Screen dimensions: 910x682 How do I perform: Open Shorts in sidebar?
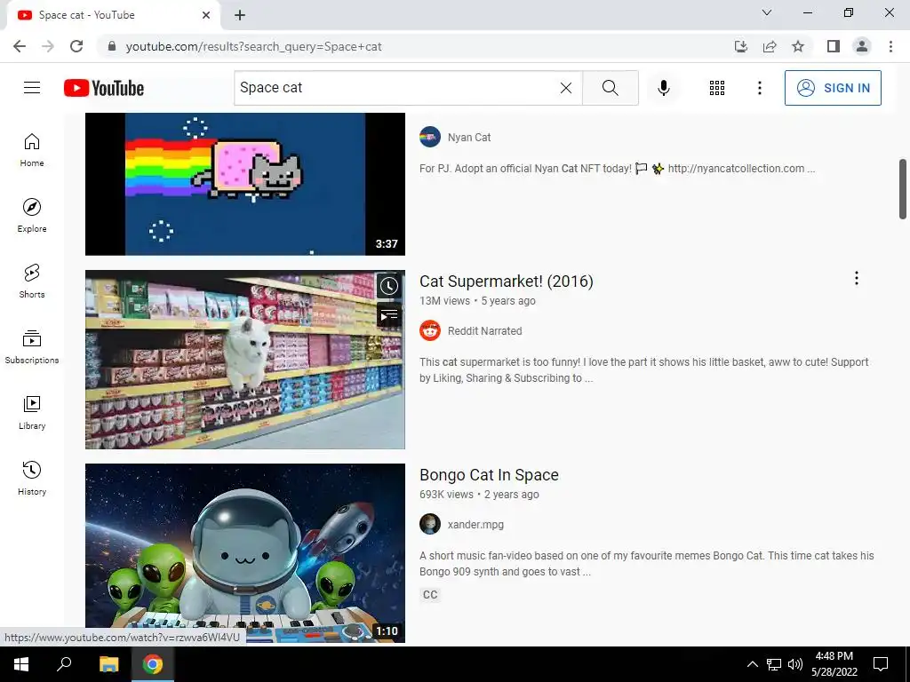pyautogui.click(x=32, y=282)
